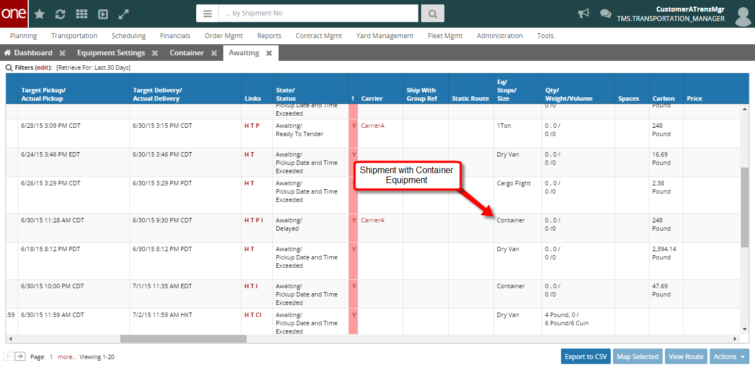
Task: Click the more pages link
Action: click(x=67, y=357)
